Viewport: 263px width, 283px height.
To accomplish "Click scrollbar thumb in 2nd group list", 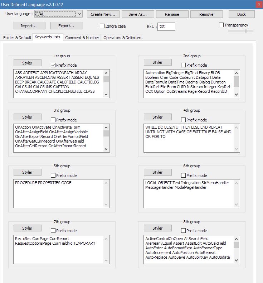I will tap(236, 82).
